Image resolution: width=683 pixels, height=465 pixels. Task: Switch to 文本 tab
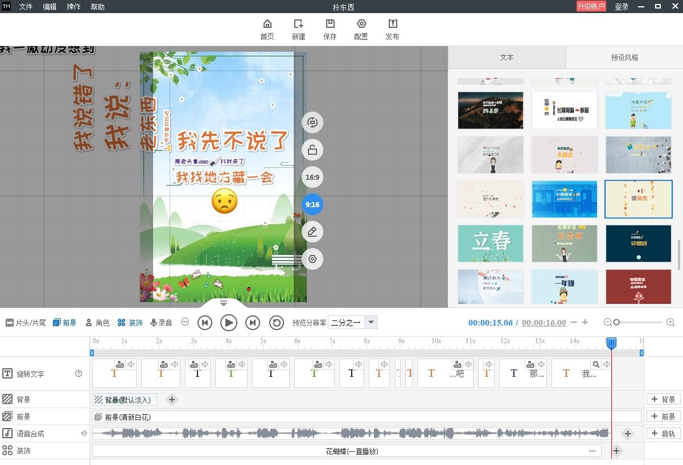507,57
